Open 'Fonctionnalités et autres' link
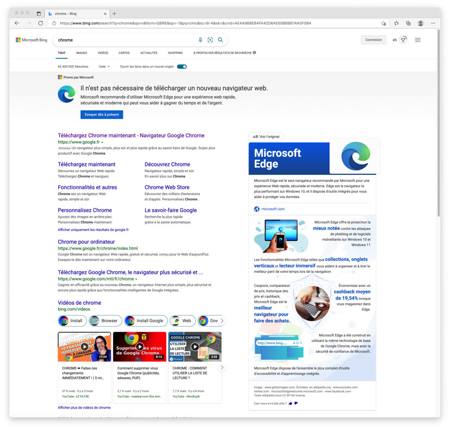450x429 pixels. tap(87, 187)
